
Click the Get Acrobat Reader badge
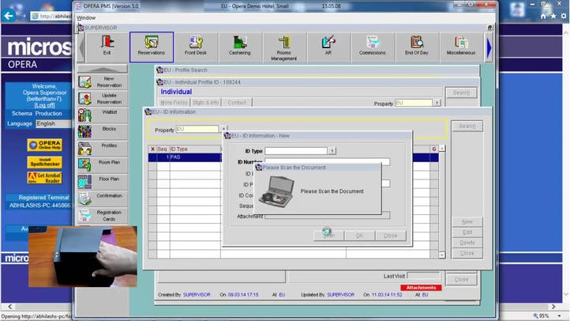tap(45, 178)
